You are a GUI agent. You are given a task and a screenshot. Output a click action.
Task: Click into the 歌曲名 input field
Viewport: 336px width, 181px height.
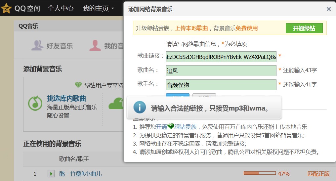tap(221, 71)
